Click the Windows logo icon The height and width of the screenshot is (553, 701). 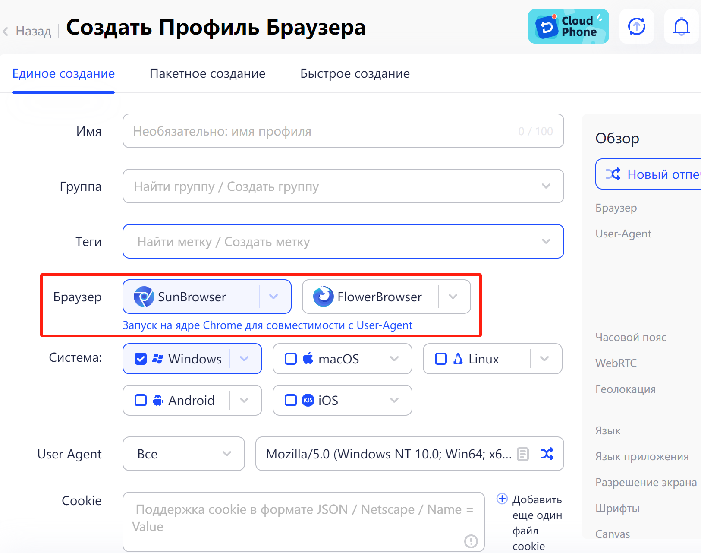[x=157, y=359]
